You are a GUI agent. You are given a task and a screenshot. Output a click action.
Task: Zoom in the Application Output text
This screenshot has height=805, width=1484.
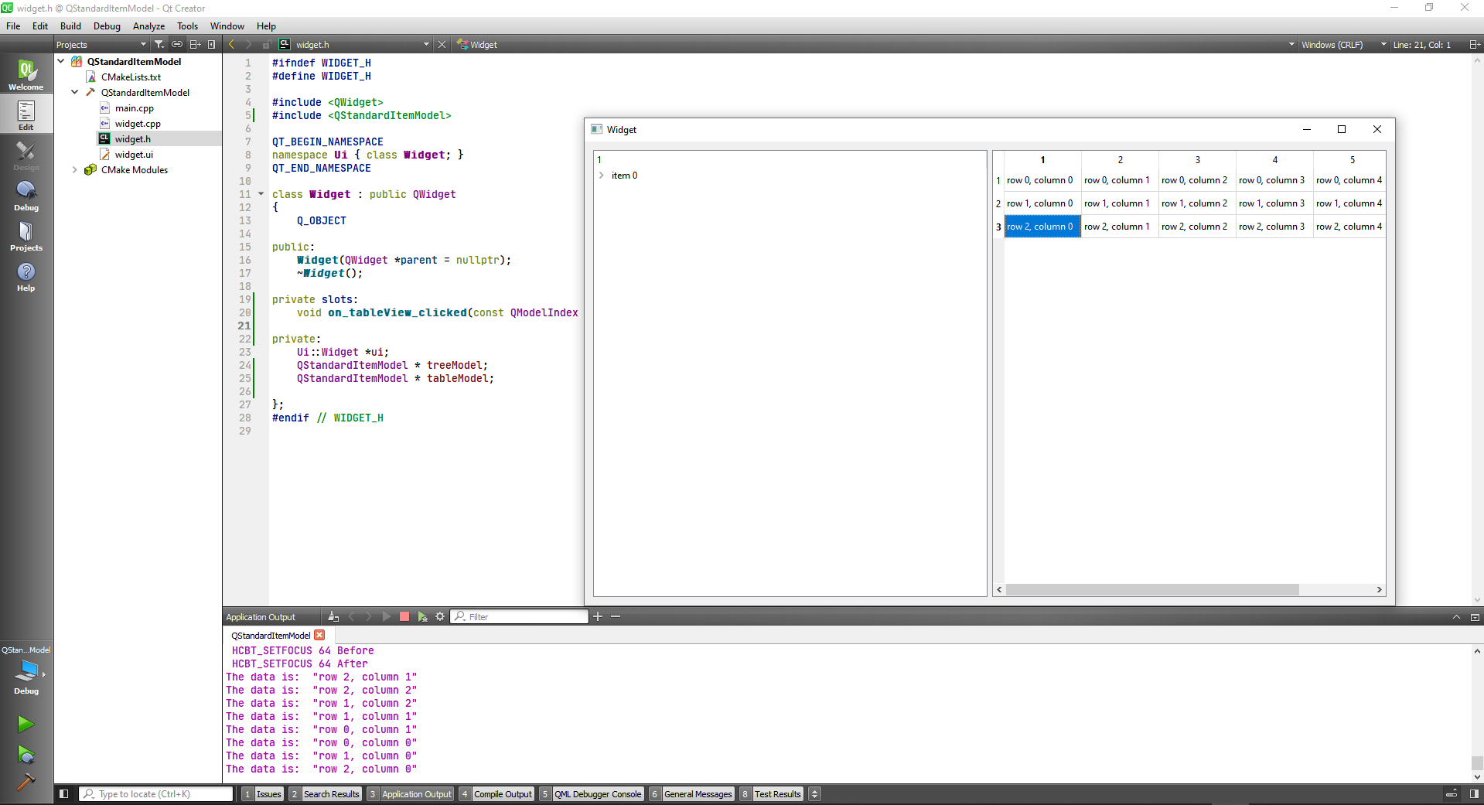(x=598, y=616)
